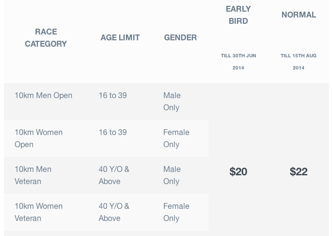Click the Normal column header
Image resolution: width=332 pixels, height=236 pixels.
click(x=298, y=15)
